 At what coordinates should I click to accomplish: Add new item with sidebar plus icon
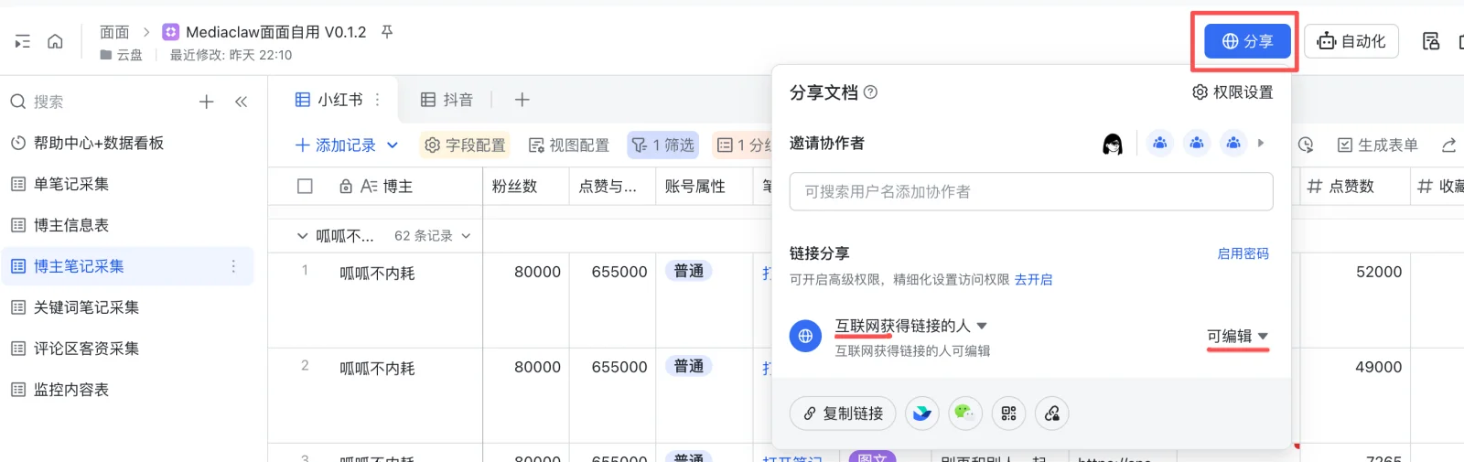(207, 102)
